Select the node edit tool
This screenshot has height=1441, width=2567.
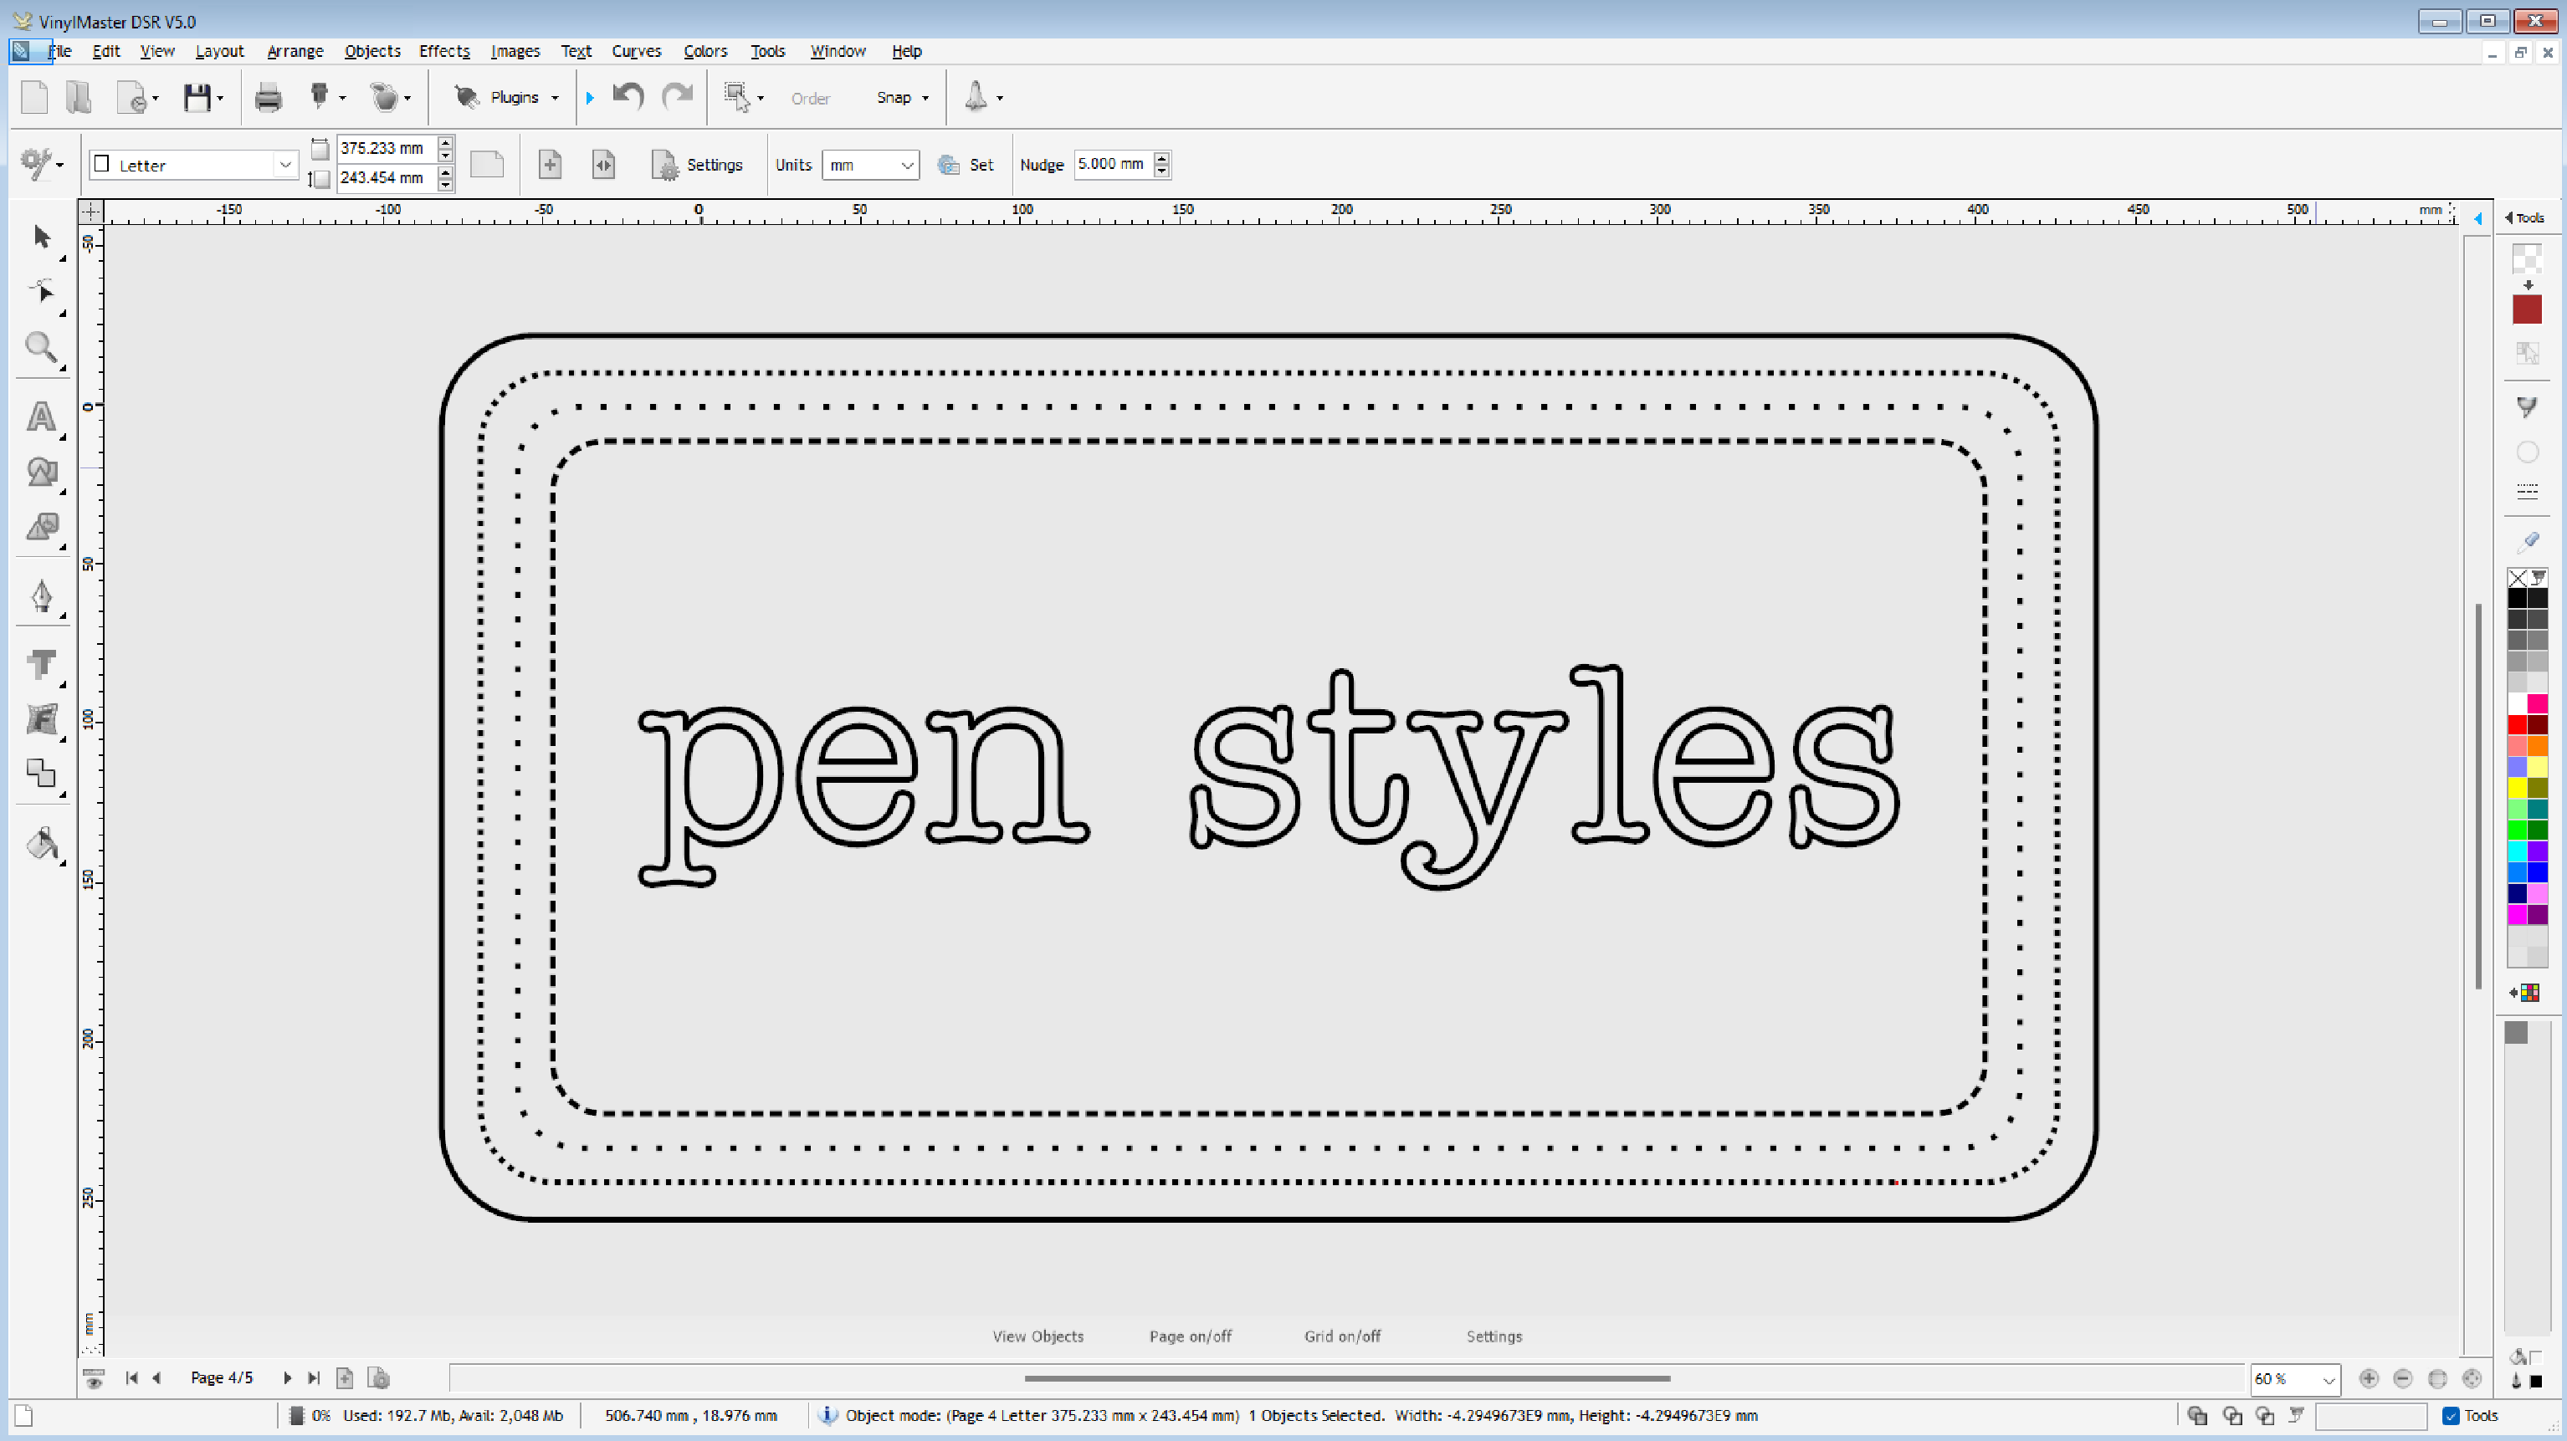41,291
